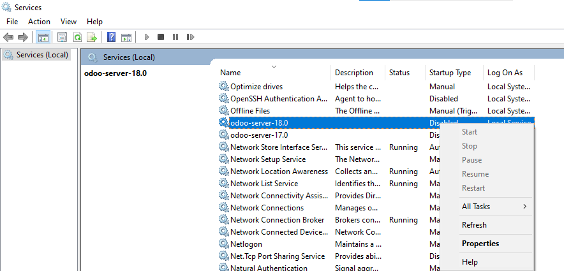Image resolution: width=564 pixels, height=271 pixels.
Task: Click the blue Help toolbar icon
Action: (112, 37)
